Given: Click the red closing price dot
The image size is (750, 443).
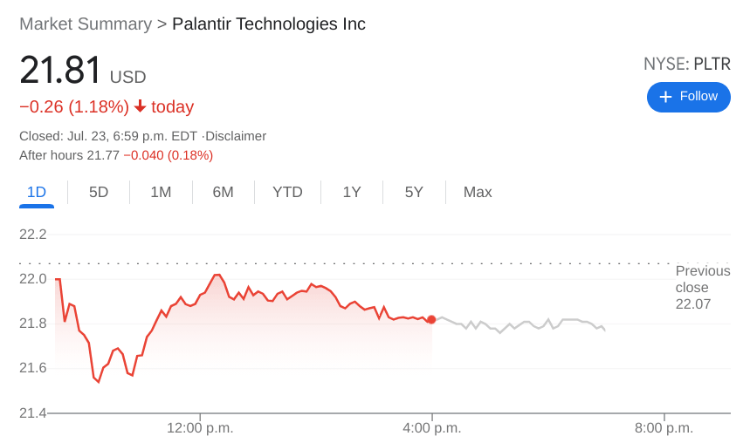Looking at the screenshot, I should pyautogui.click(x=431, y=319).
